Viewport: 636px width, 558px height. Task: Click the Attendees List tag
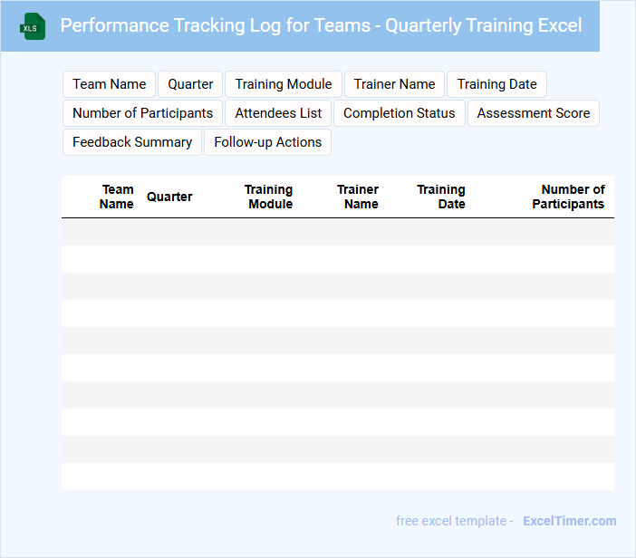(278, 113)
